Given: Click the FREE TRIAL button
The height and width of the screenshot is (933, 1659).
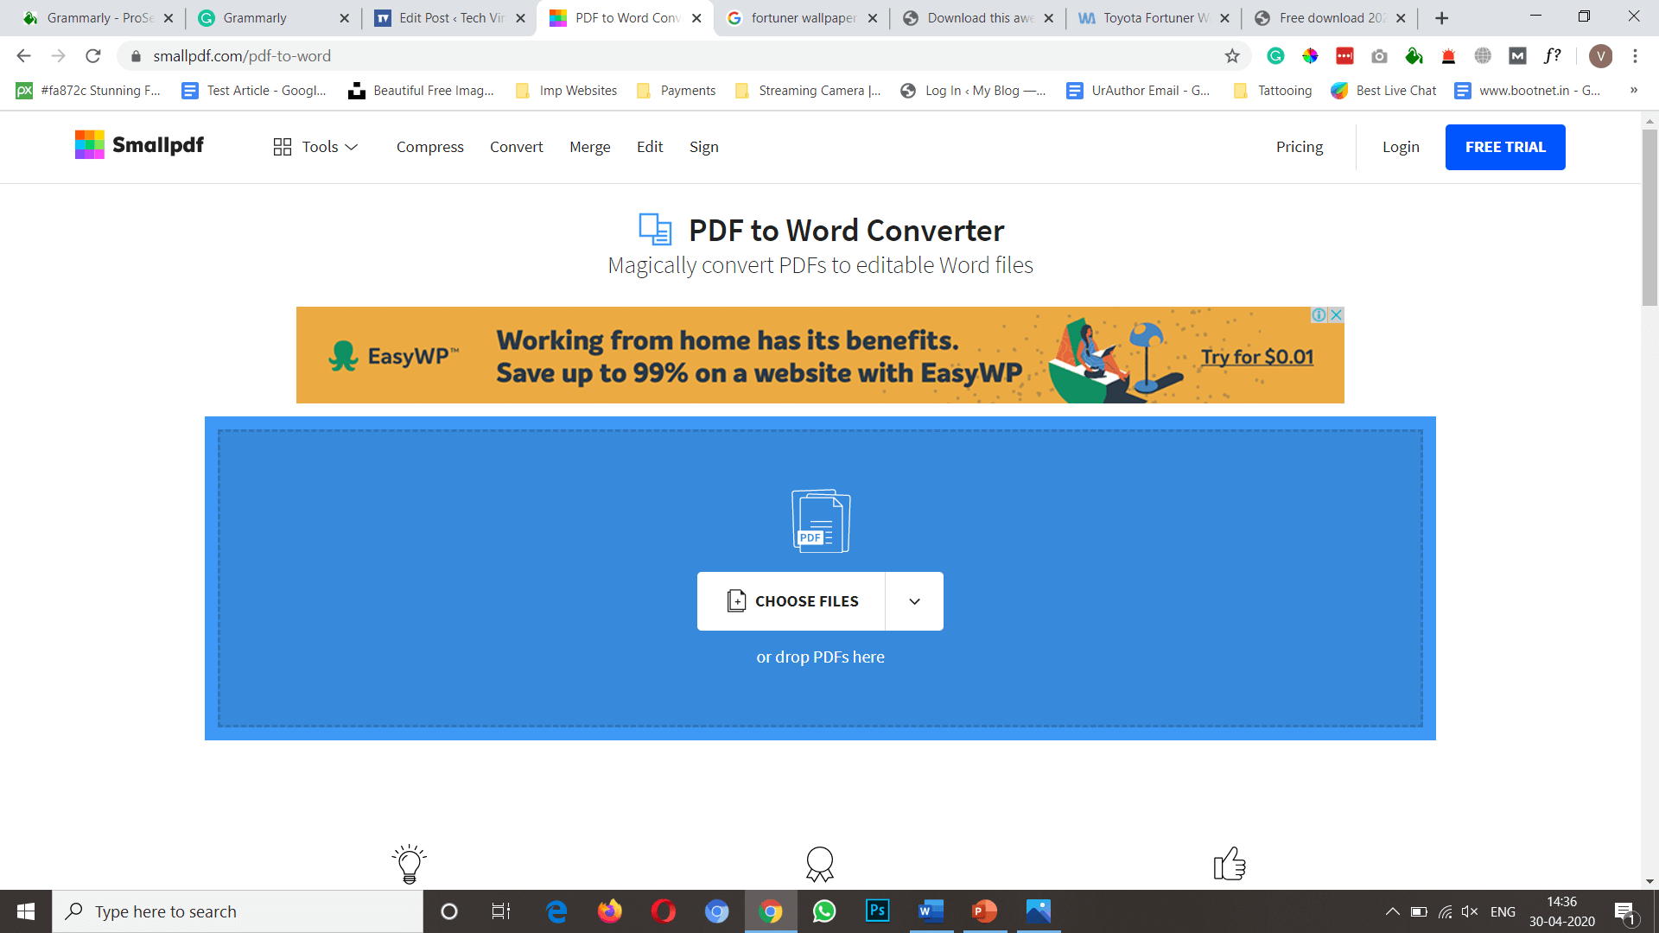Looking at the screenshot, I should (1505, 146).
